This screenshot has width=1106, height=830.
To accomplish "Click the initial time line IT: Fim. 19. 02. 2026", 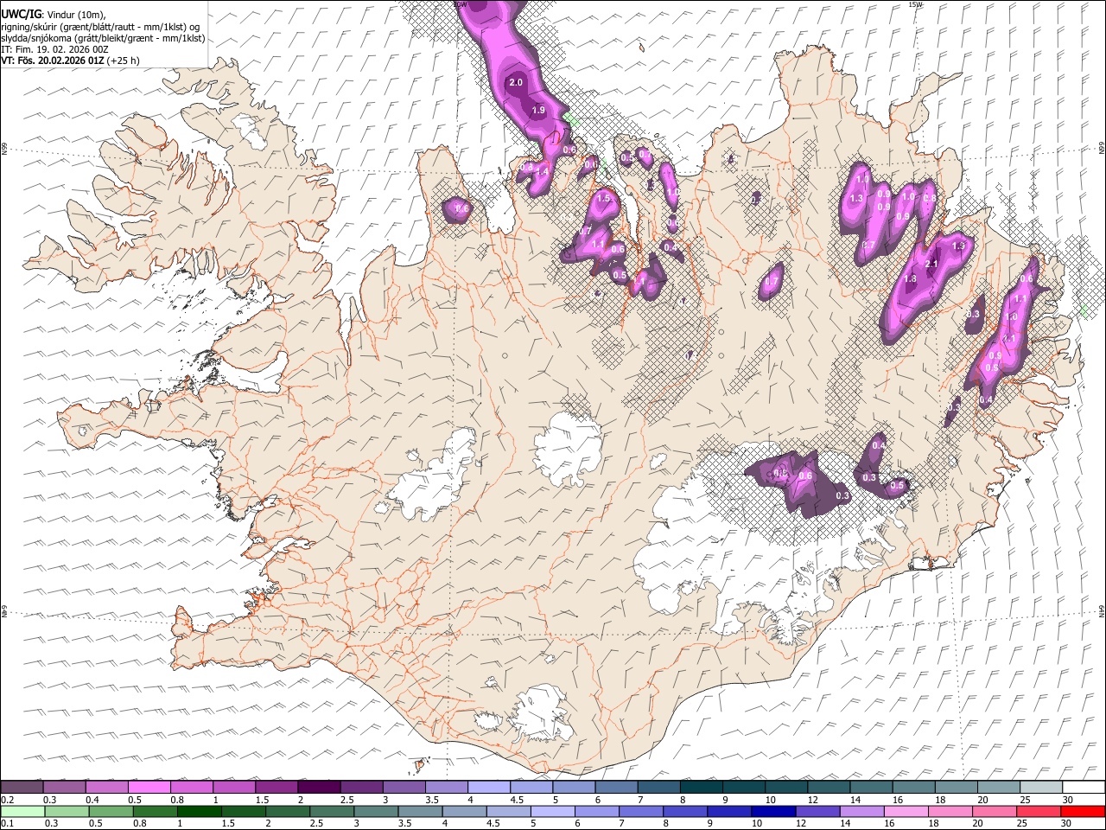I will coord(54,49).
